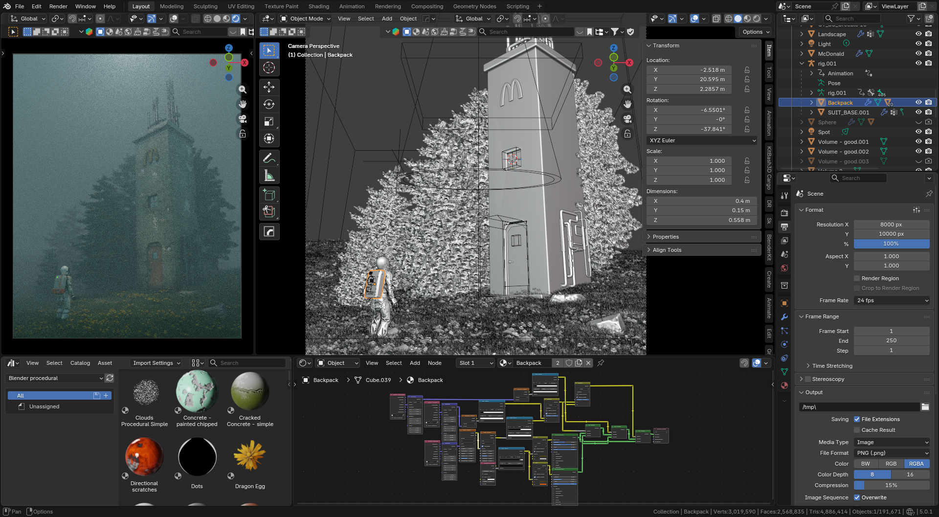939x517 pixels.
Task: Set color mode to RGB
Action: pyautogui.click(x=891, y=464)
